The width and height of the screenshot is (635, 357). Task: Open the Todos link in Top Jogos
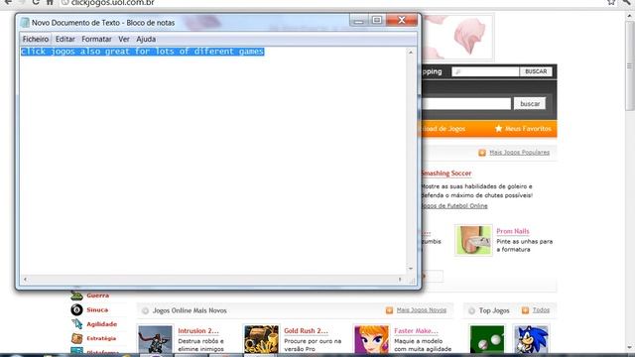pos(541,310)
